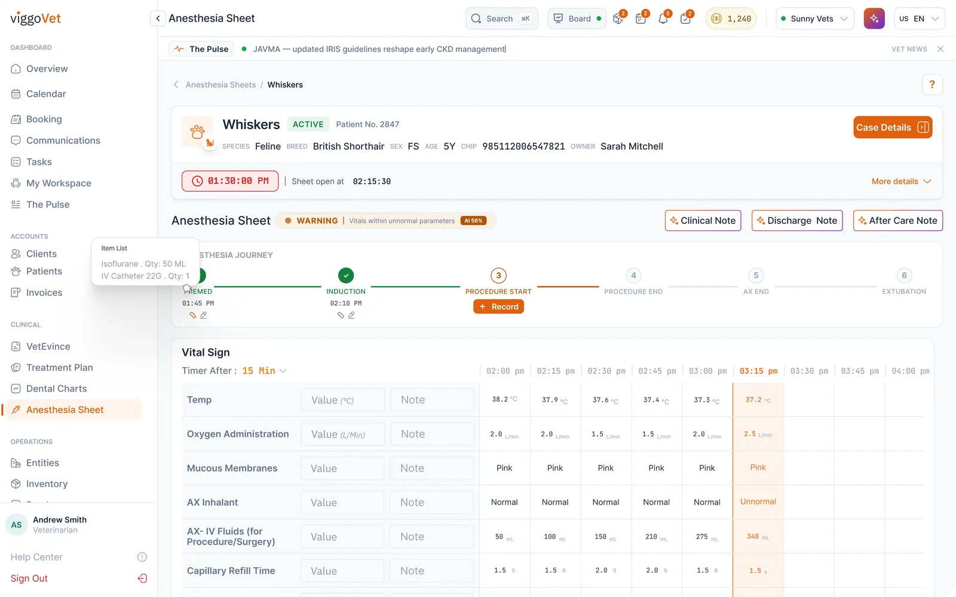Create an After Care Note
Viewport: 956px width, 597px height.
(x=898, y=220)
